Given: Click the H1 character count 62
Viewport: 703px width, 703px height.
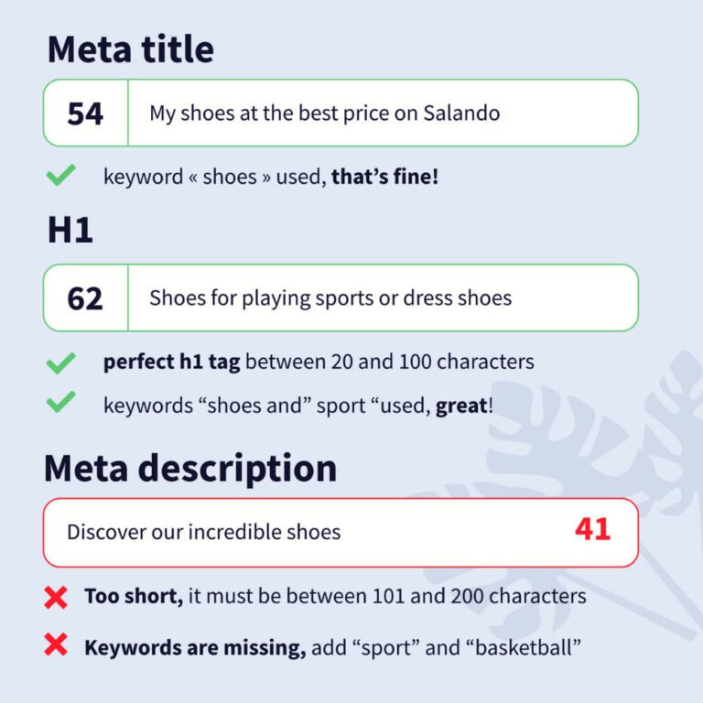Looking at the screenshot, I should (85, 298).
